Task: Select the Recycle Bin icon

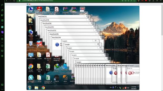Action: click(x=31, y=44)
